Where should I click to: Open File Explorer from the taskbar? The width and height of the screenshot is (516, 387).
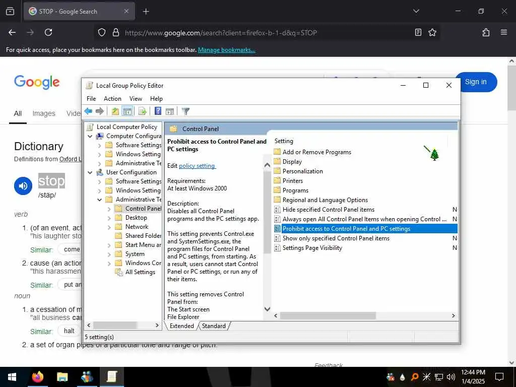pyautogui.click(x=62, y=377)
